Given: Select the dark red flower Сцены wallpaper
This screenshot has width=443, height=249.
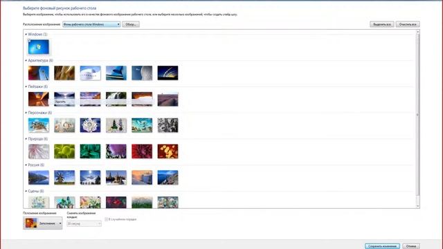Looking at the screenshot, I should (x=116, y=202).
